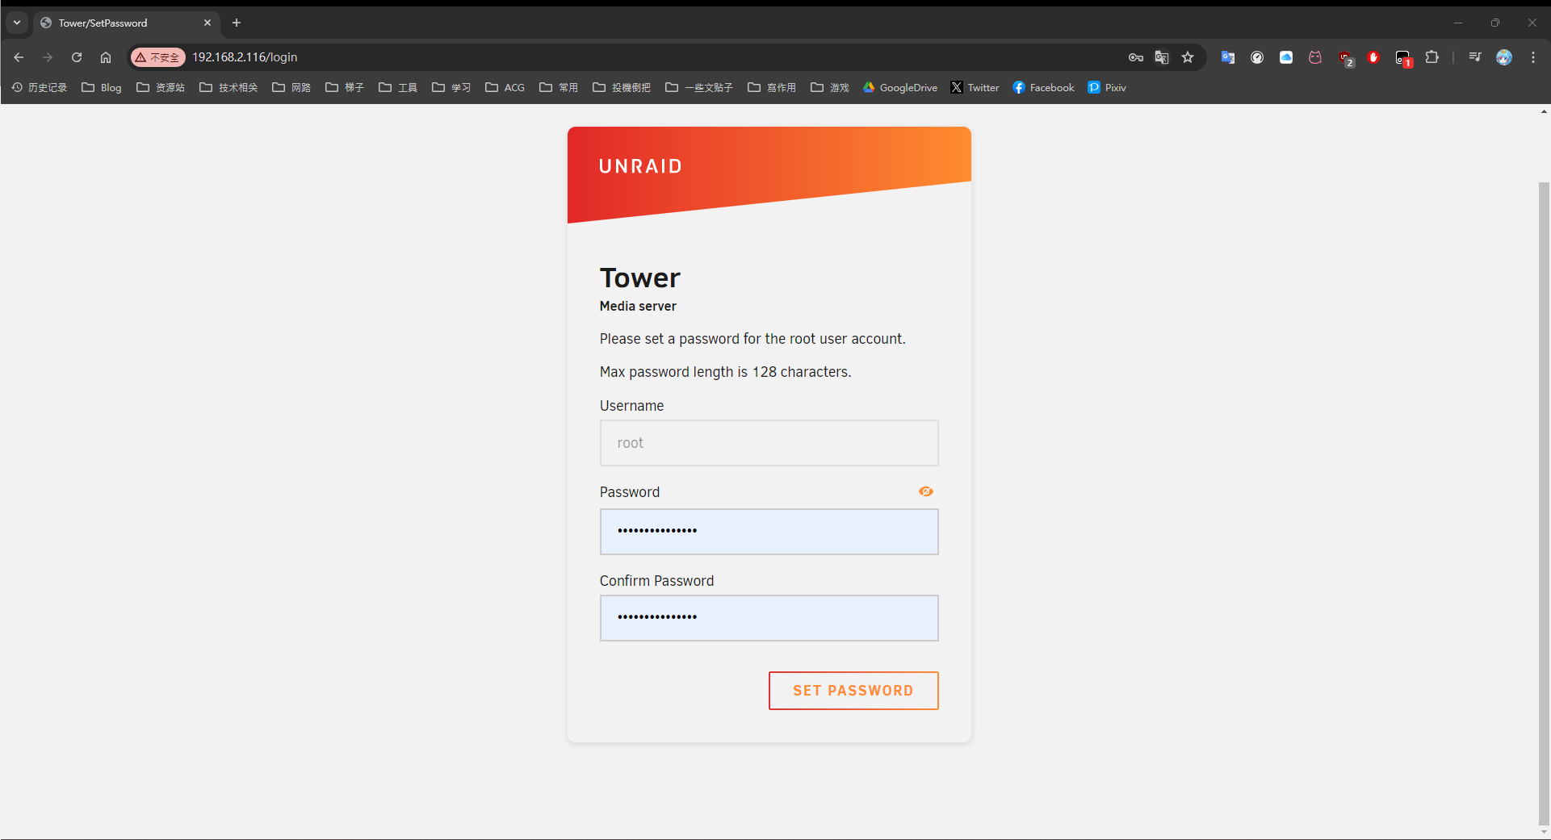Screen dimensions: 1551x840
Task: Open the 一些文贴子 bookmark folder
Action: tap(699, 87)
